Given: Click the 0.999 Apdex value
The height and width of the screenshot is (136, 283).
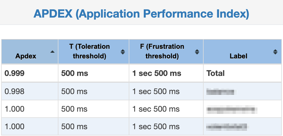Looking at the screenshot, I should [x=15, y=73].
